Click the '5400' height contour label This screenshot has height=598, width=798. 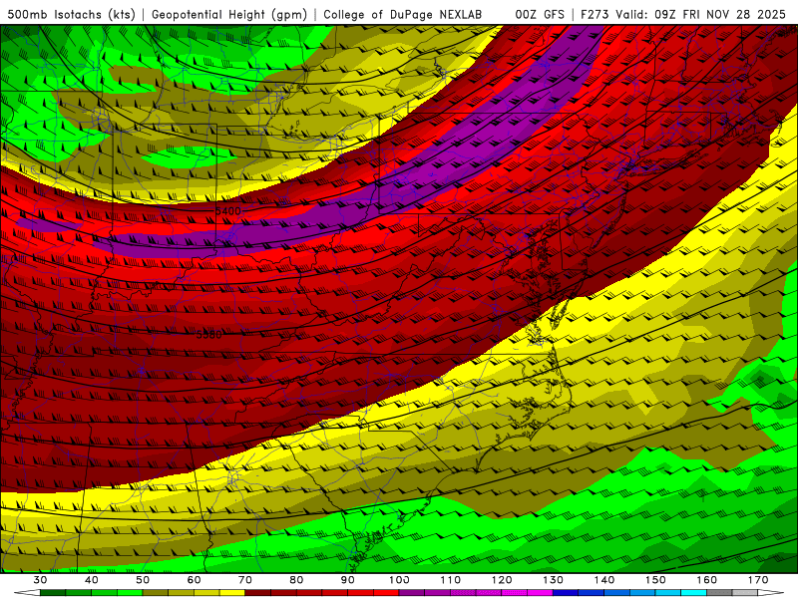pyautogui.click(x=228, y=211)
